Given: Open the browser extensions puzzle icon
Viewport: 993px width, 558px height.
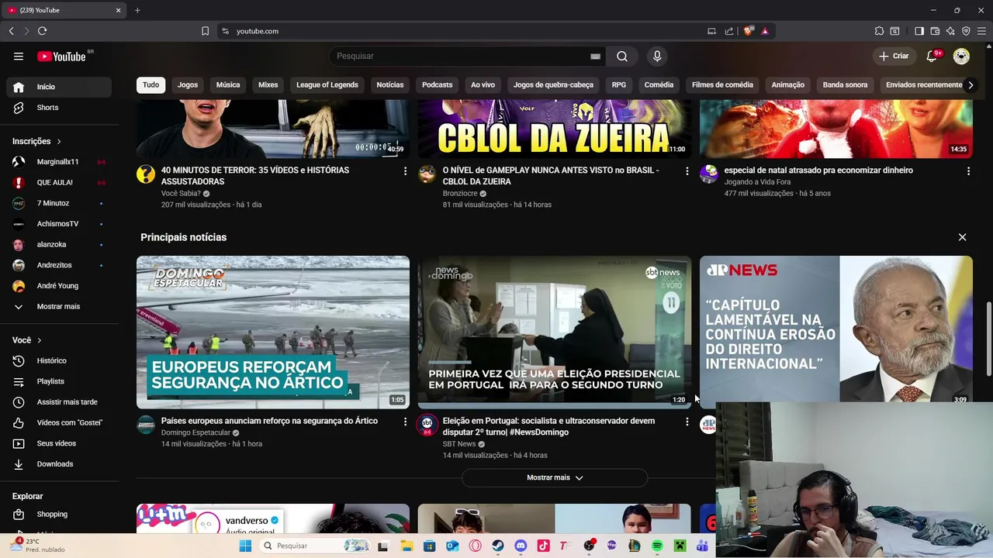Looking at the screenshot, I should [x=879, y=31].
